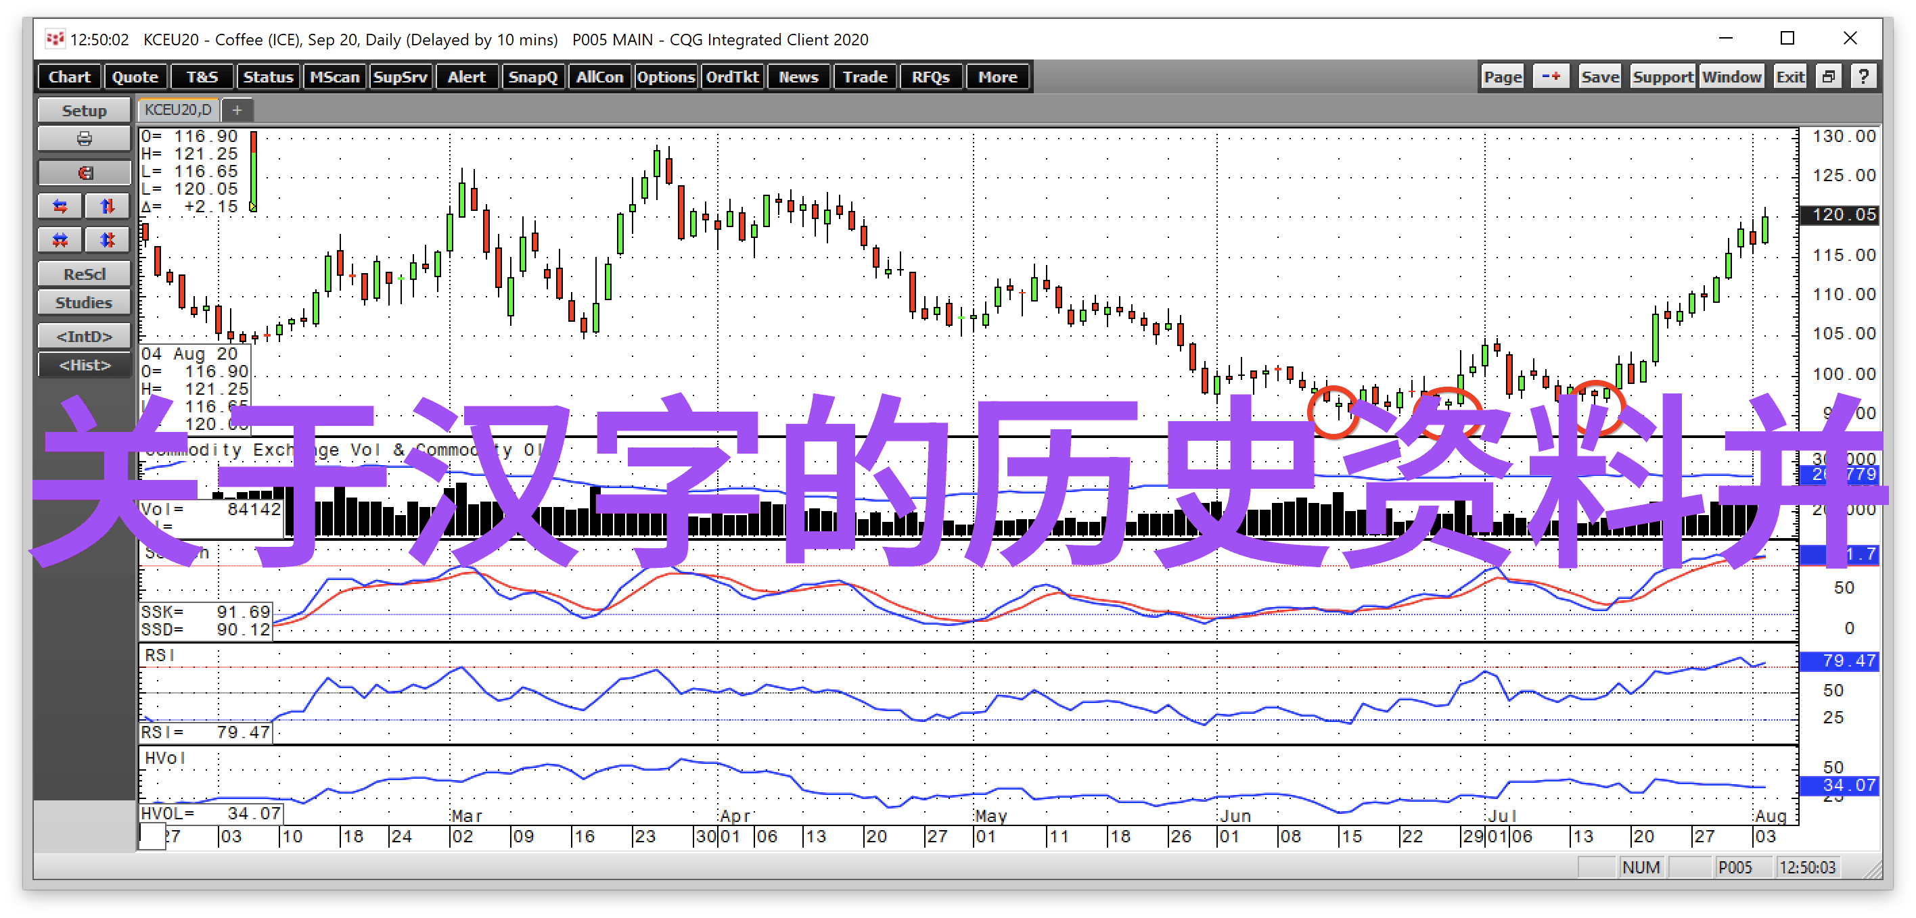Click the horizontal expand arrows icon
Viewport: 1916px width, 918px height.
pyautogui.click(x=60, y=206)
